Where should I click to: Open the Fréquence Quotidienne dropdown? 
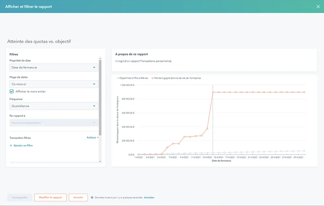click(x=54, y=106)
